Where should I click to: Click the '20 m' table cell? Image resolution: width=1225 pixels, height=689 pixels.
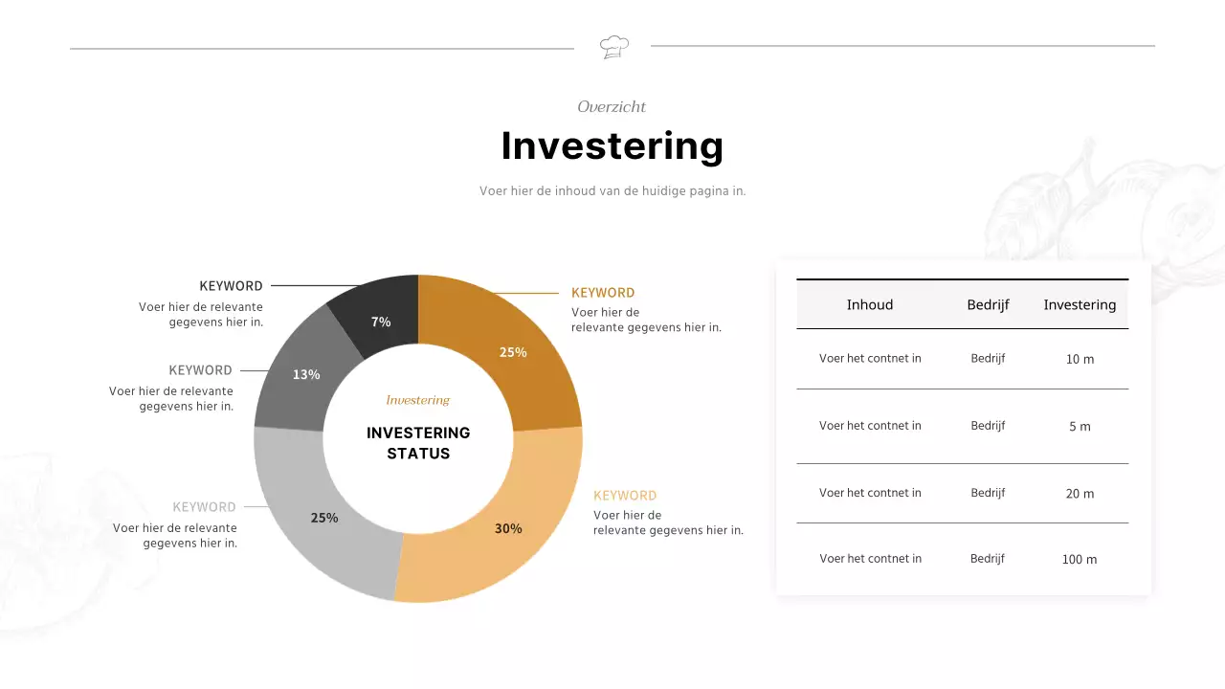[1080, 493]
